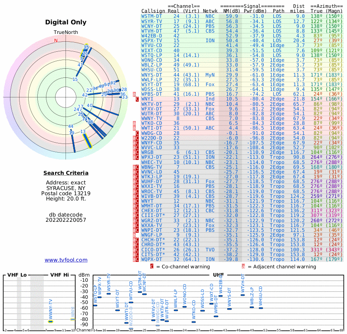Select callsign WTVU-CD in the table
The image size is (347, 334).
coord(151,46)
